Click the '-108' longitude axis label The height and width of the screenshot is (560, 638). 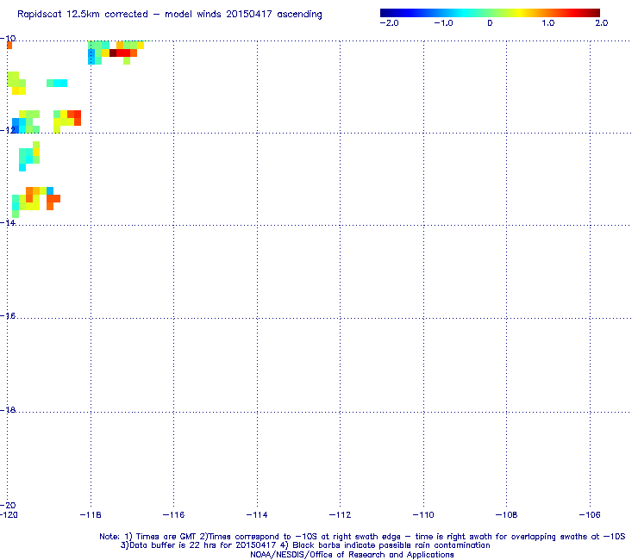tap(506, 515)
